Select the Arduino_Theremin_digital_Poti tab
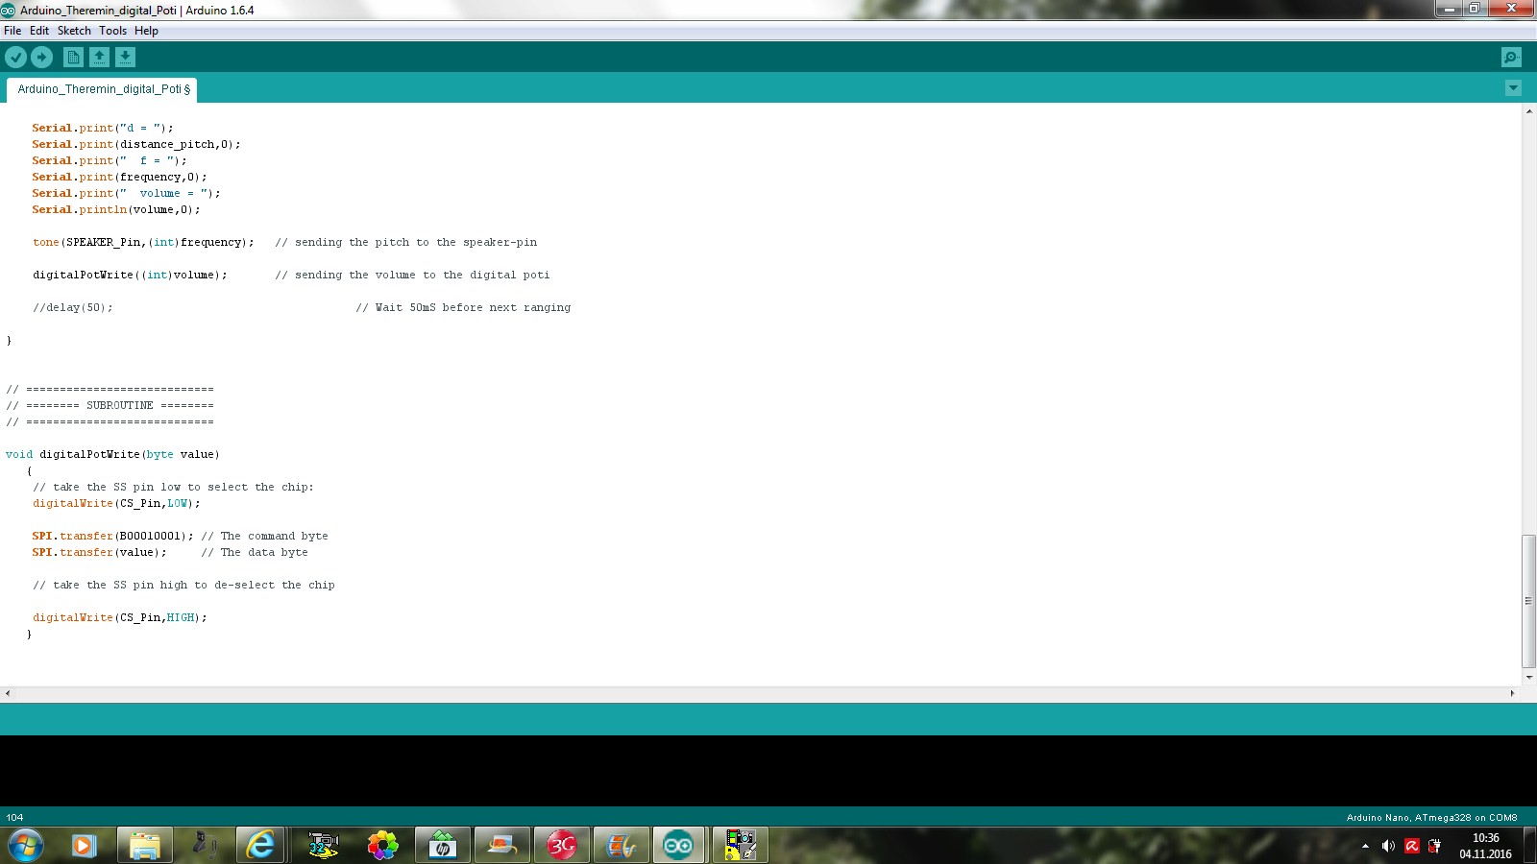1537x864 pixels. point(103,89)
